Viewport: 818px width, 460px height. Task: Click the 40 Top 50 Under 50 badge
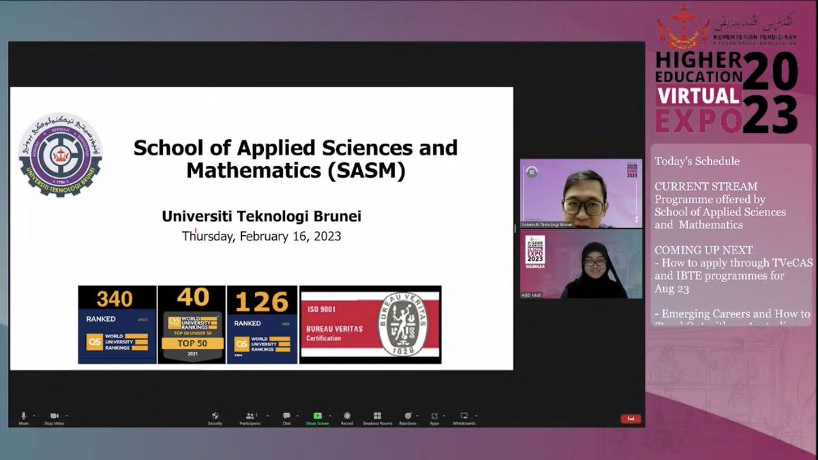coord(192,324)
